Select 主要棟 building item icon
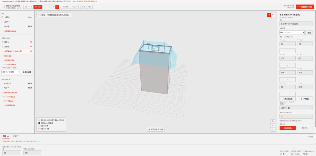Image resolution: width=316 pixels, height=156 pixels. point(2,17)
